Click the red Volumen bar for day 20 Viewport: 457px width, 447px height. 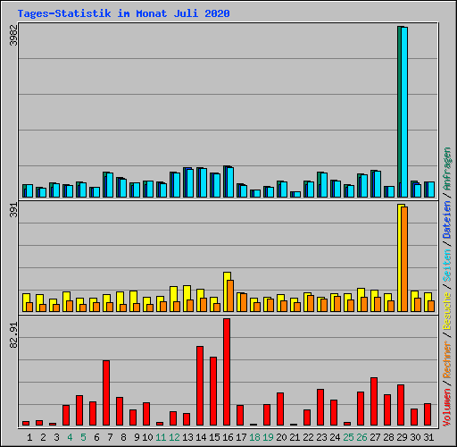[280, 409]
